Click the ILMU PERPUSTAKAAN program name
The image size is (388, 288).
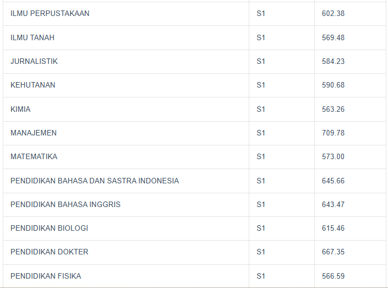pos(50,13)
